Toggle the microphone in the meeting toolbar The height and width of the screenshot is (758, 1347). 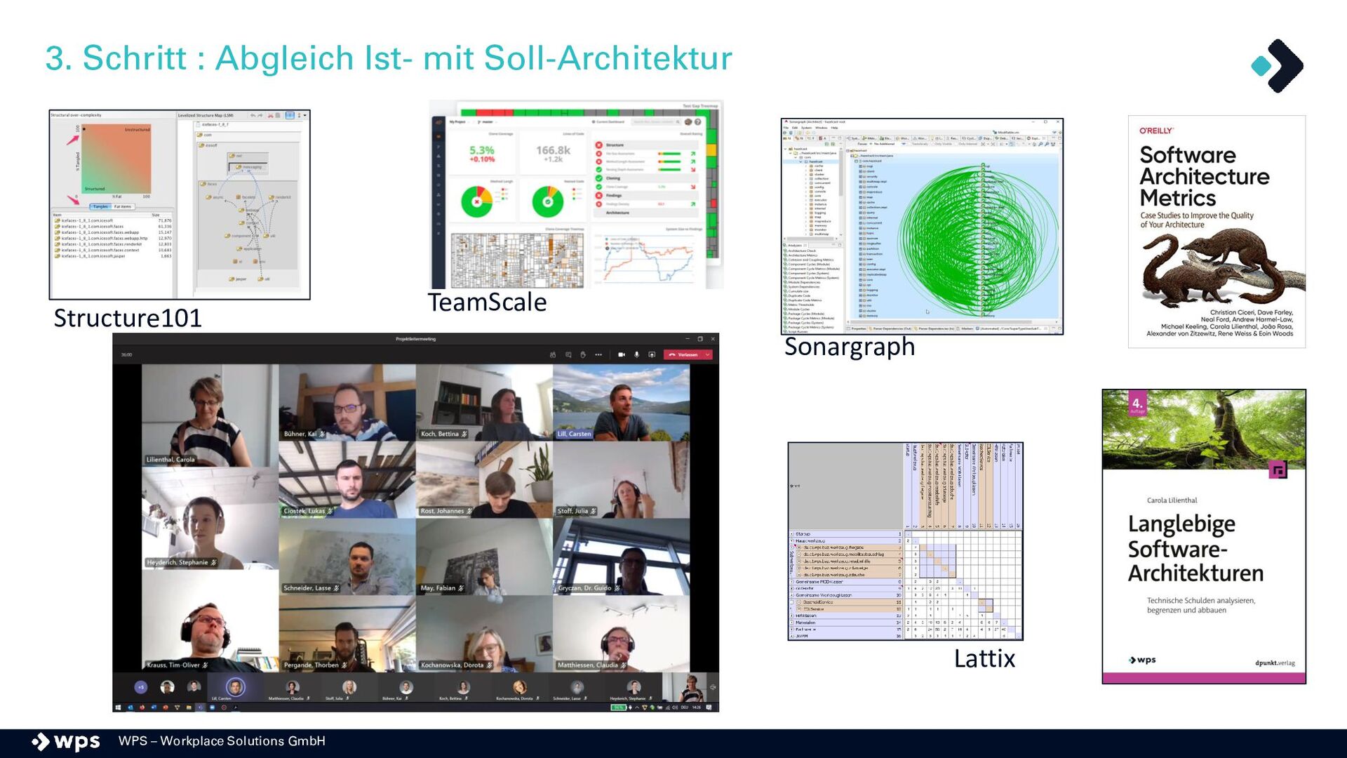click(x=637, y=354)
